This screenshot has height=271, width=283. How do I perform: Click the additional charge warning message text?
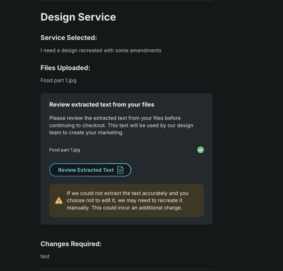127,200
